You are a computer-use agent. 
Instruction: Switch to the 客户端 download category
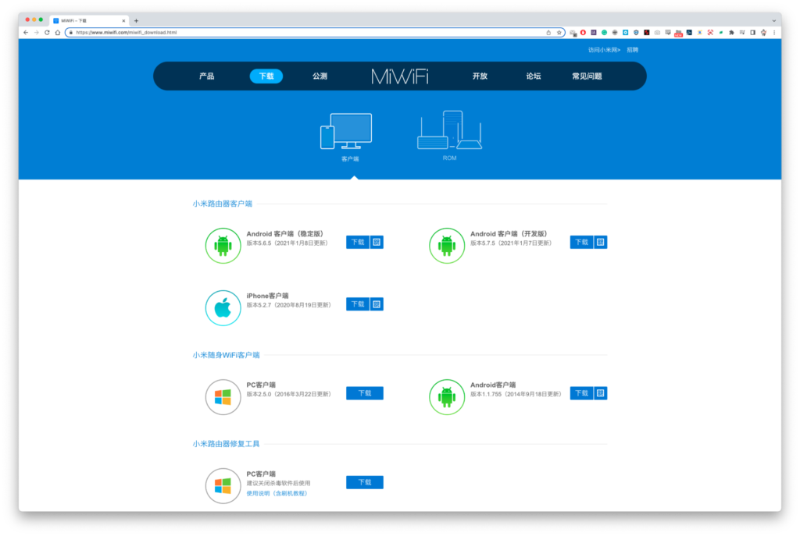(347, 137)
